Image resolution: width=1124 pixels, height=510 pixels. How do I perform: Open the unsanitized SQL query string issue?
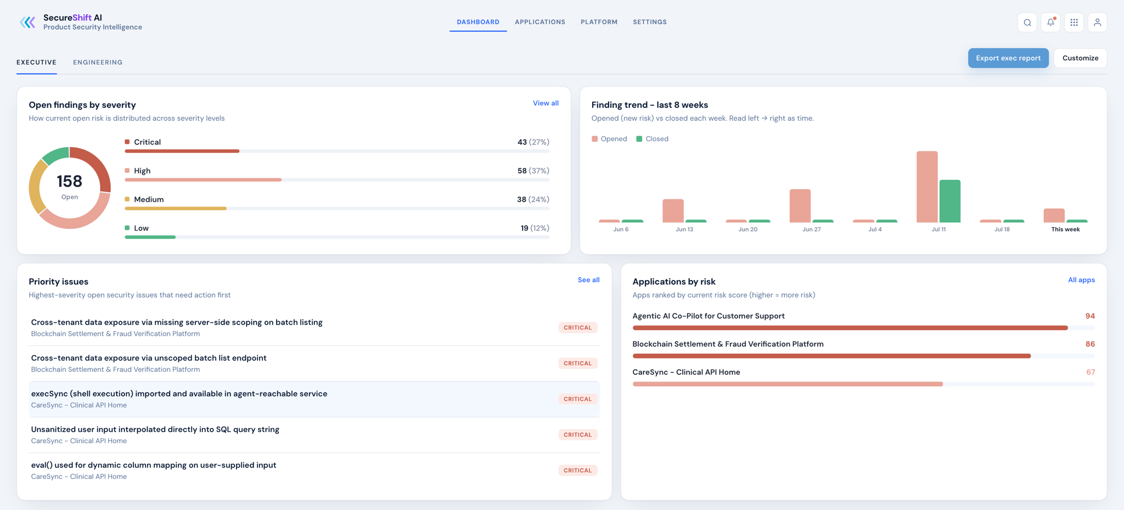(314, 435)
